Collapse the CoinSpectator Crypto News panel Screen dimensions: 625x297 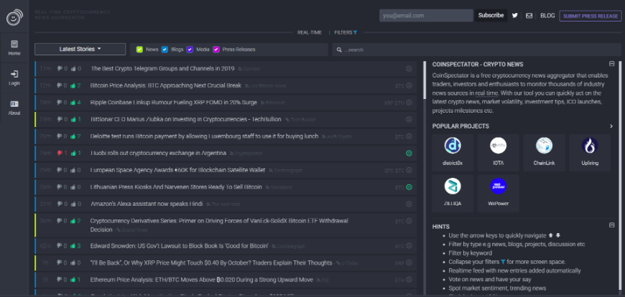[611, 64]
